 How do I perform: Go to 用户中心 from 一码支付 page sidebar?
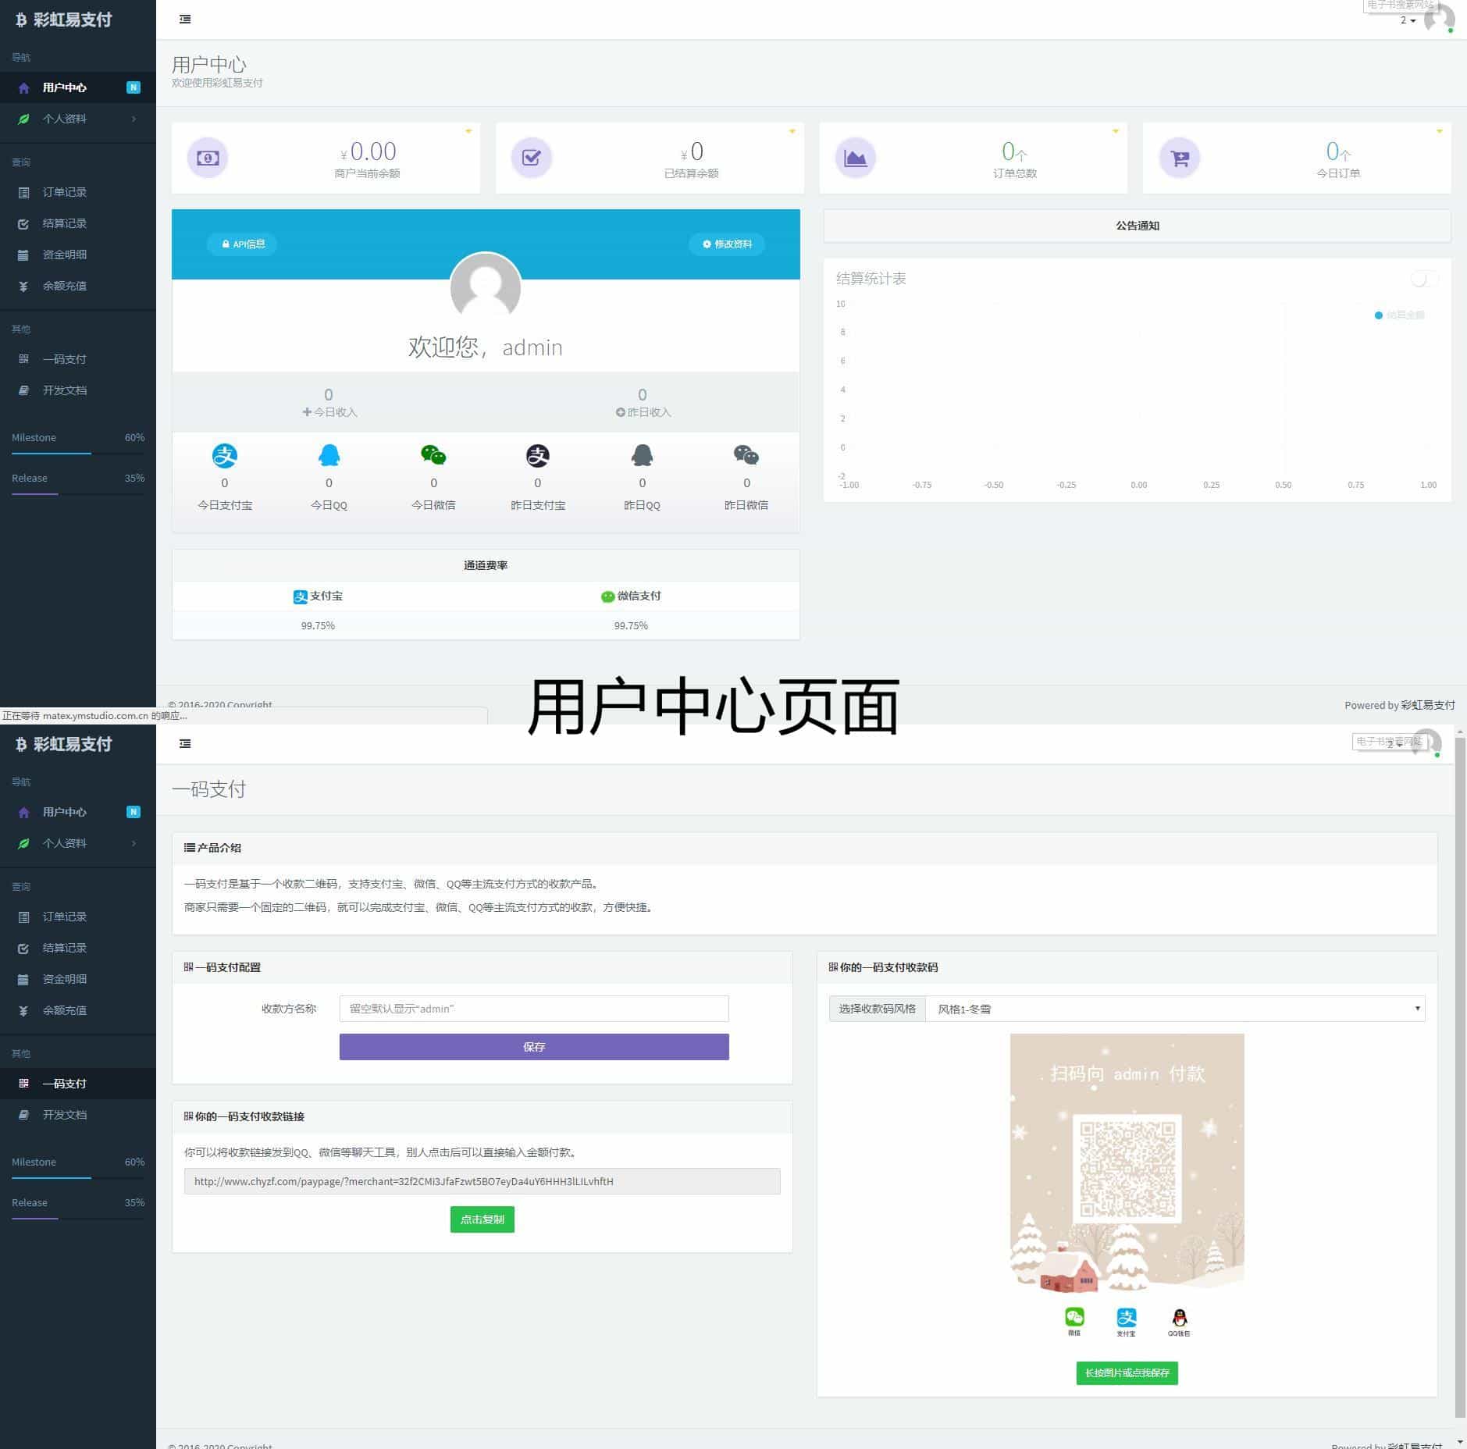tap(78, 812)
